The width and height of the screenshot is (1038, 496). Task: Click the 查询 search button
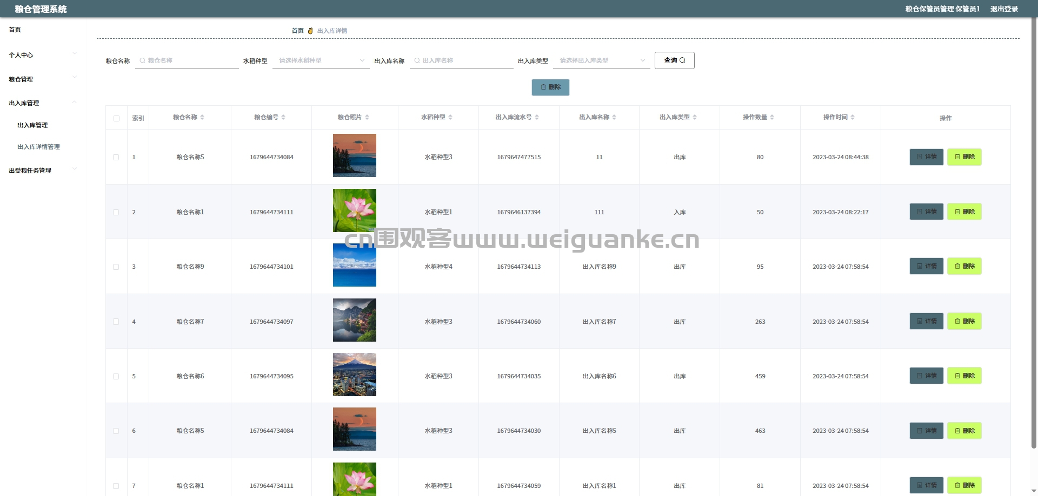(x=674, y=60)
